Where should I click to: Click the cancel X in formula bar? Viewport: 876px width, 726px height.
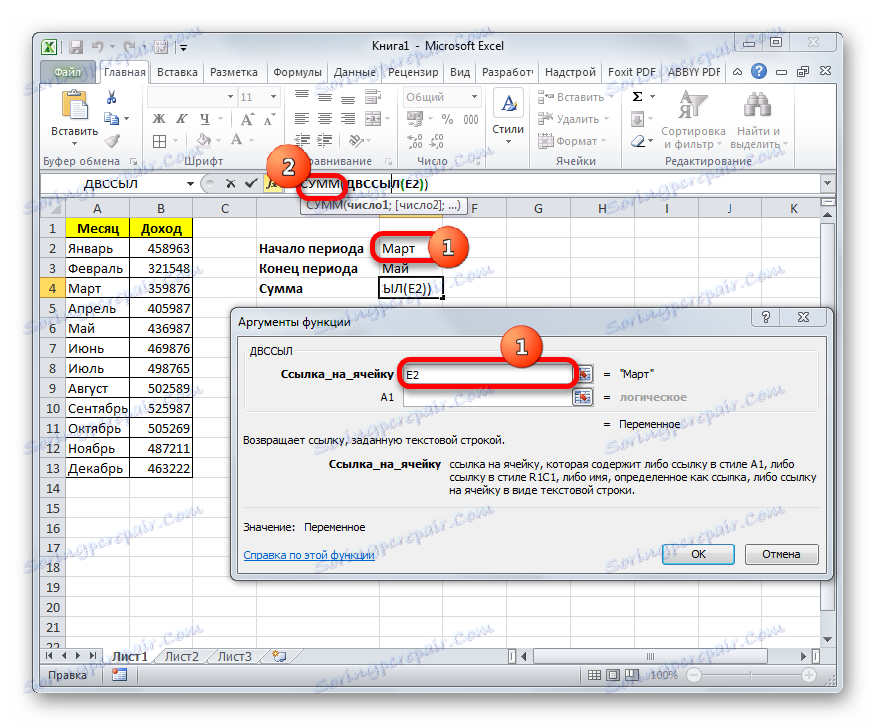point(231,183)
